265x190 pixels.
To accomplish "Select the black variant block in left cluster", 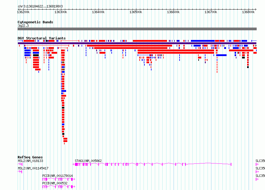I will [x=36, y=55].
